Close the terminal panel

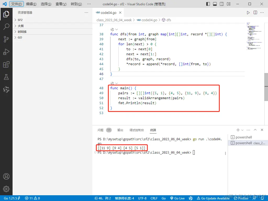click(x=262, y=130)
